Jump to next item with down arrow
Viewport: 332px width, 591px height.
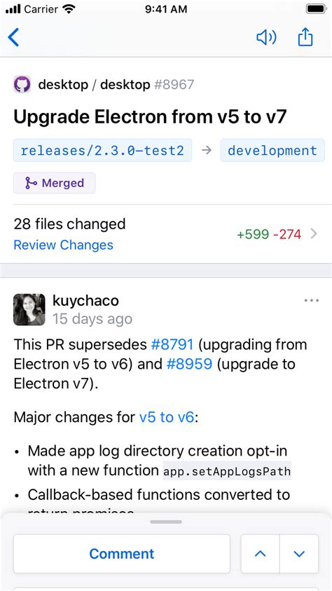299,554
